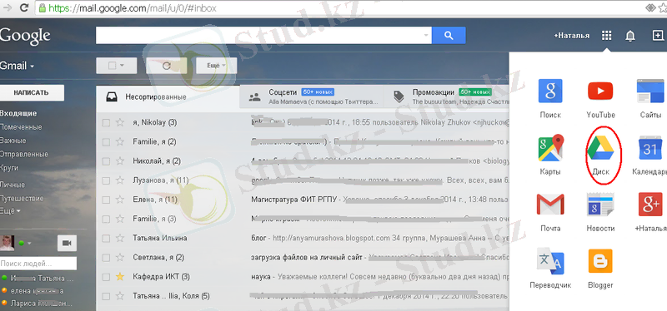
Task: Click the blue search magnifier button
Action: coord(449,36)
